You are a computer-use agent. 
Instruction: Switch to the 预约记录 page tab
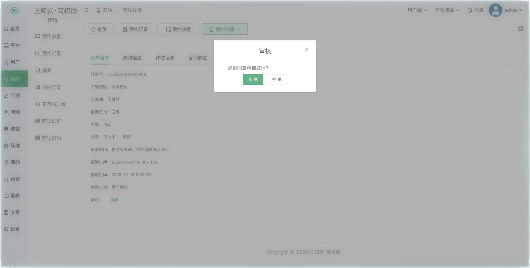(136, 29)
